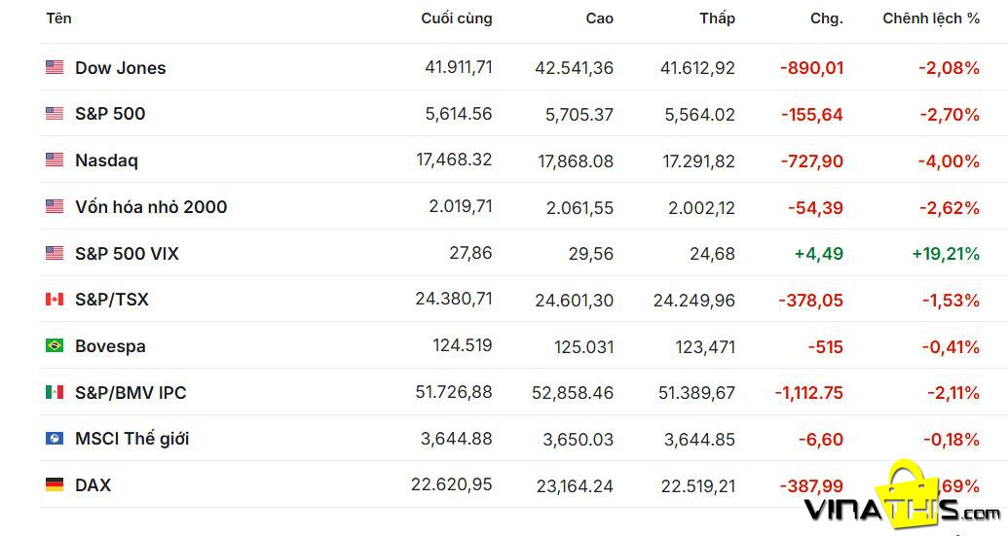Open the S&P 500 index link
The height and width of the screenshot is (536, 1008).
click(x=110, y=114)
